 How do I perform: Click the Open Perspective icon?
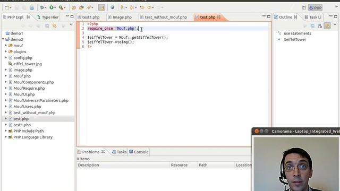click(x=304, y=8)
